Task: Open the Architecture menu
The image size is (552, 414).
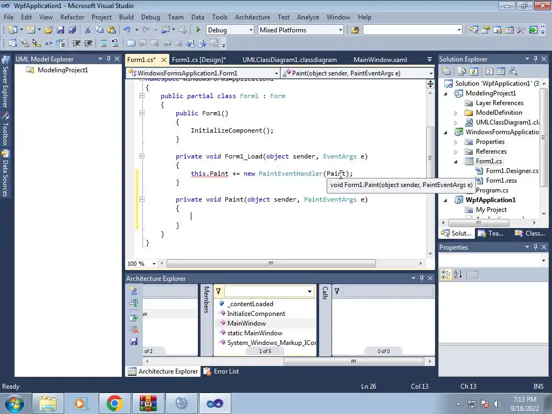Action: [252, 17]
